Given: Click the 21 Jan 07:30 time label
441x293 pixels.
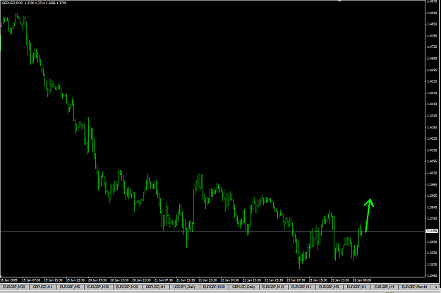Looking at the screenshot, I should pyautogui.click(x=164, y=280).
